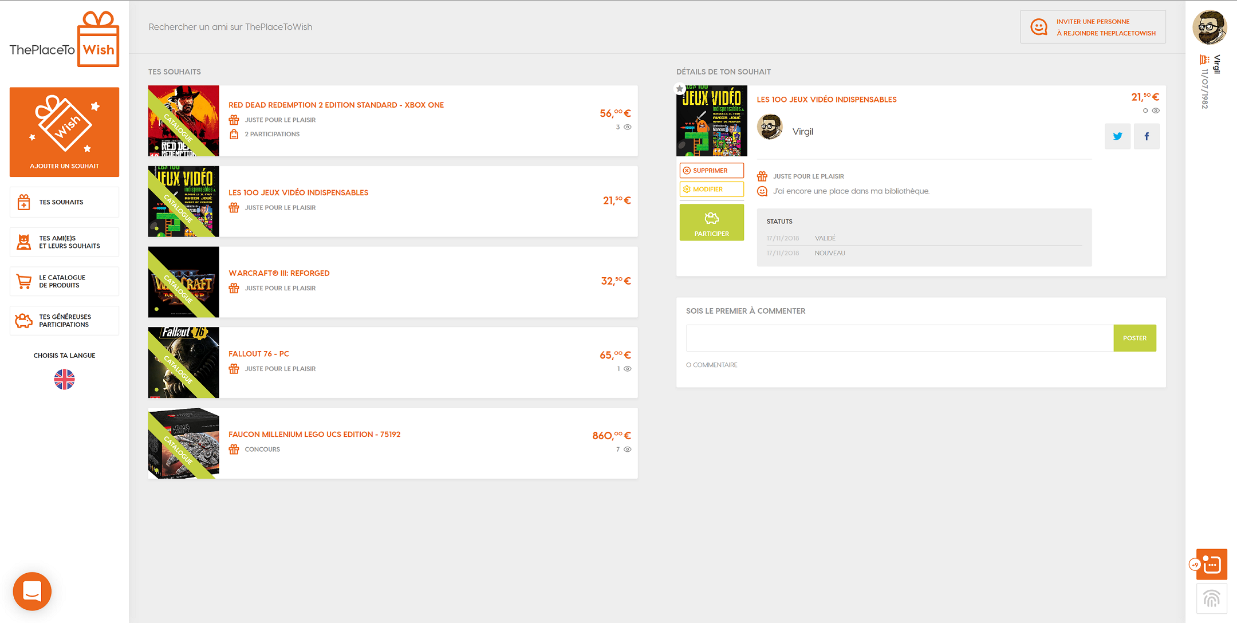This screenshot has width=1237, height=623.
Task: Click the eye views icon on Red Dead row
Action: tap(628, 127)
